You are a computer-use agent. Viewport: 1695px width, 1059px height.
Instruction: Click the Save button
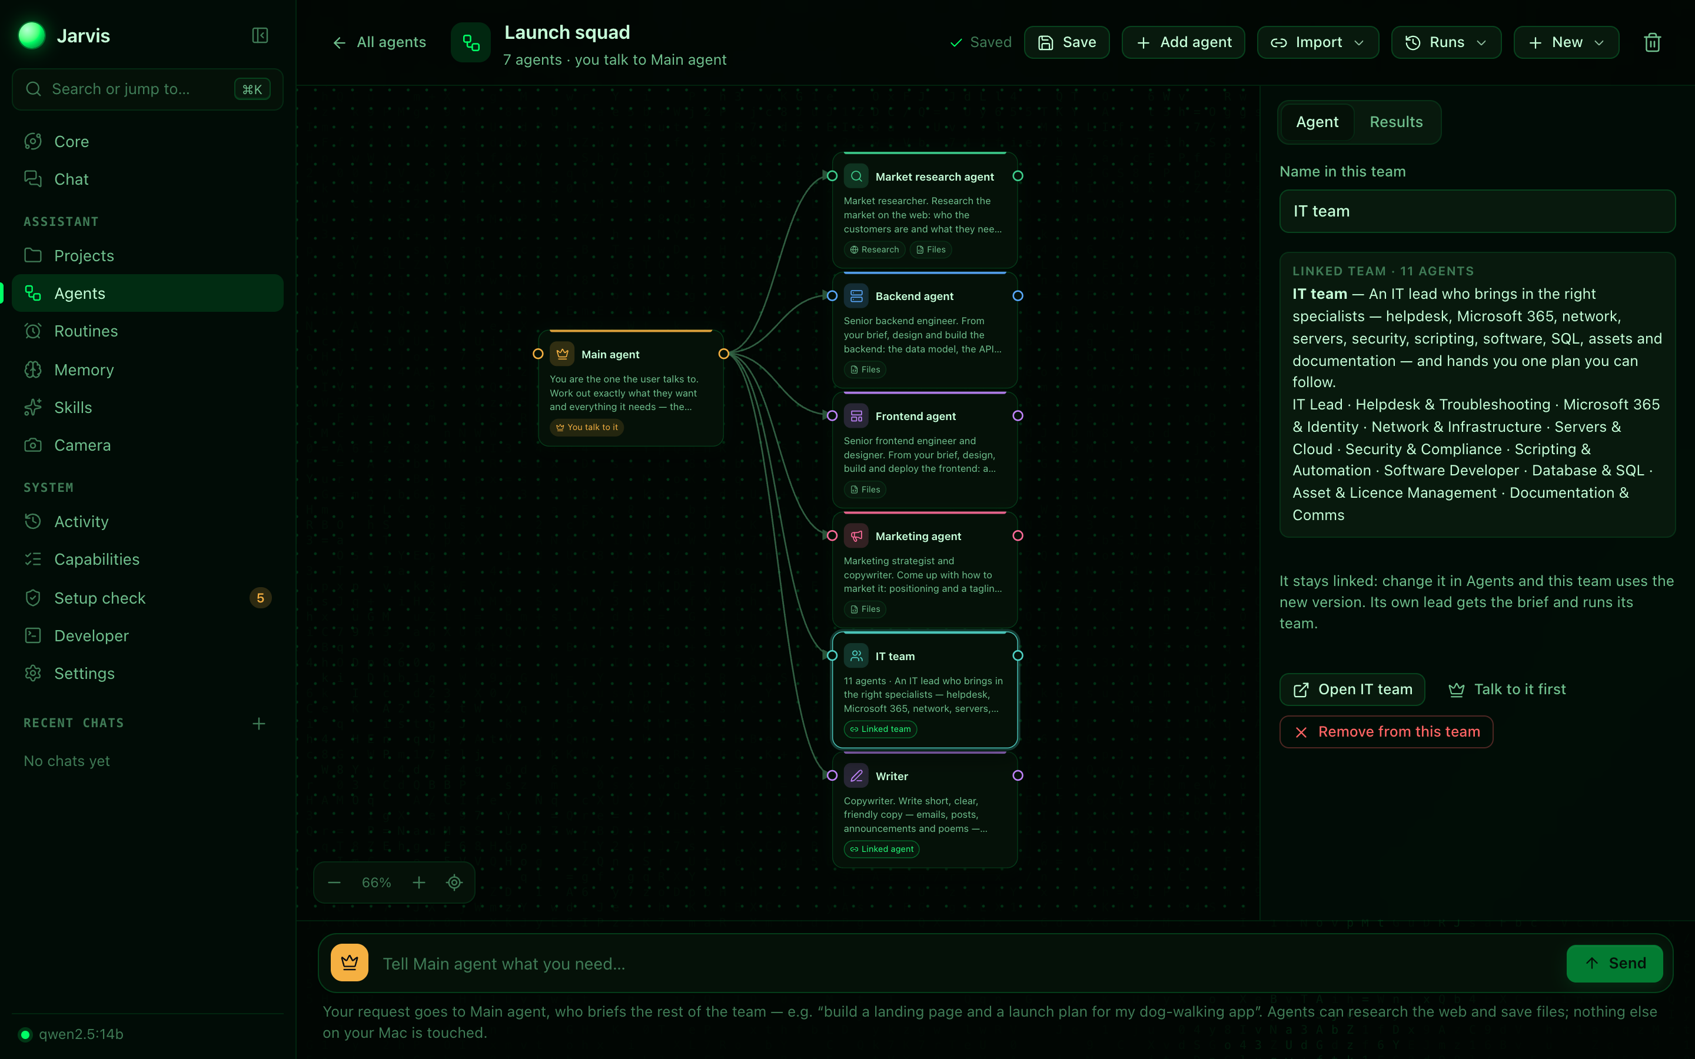pyautogui.click(x=1066, y=43)
